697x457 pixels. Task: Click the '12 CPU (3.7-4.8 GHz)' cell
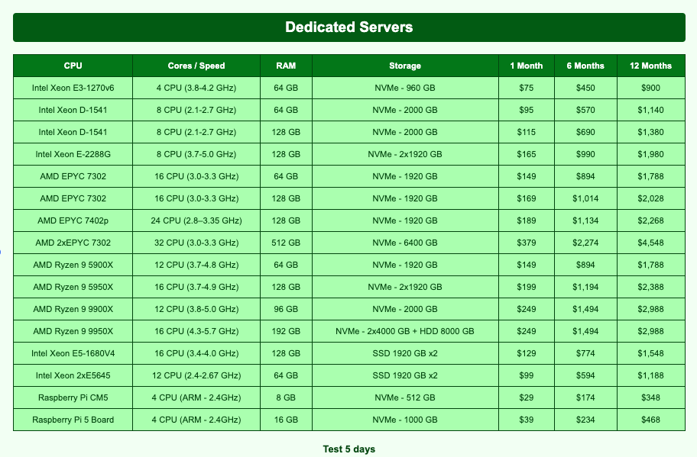(x=196, y=265)
